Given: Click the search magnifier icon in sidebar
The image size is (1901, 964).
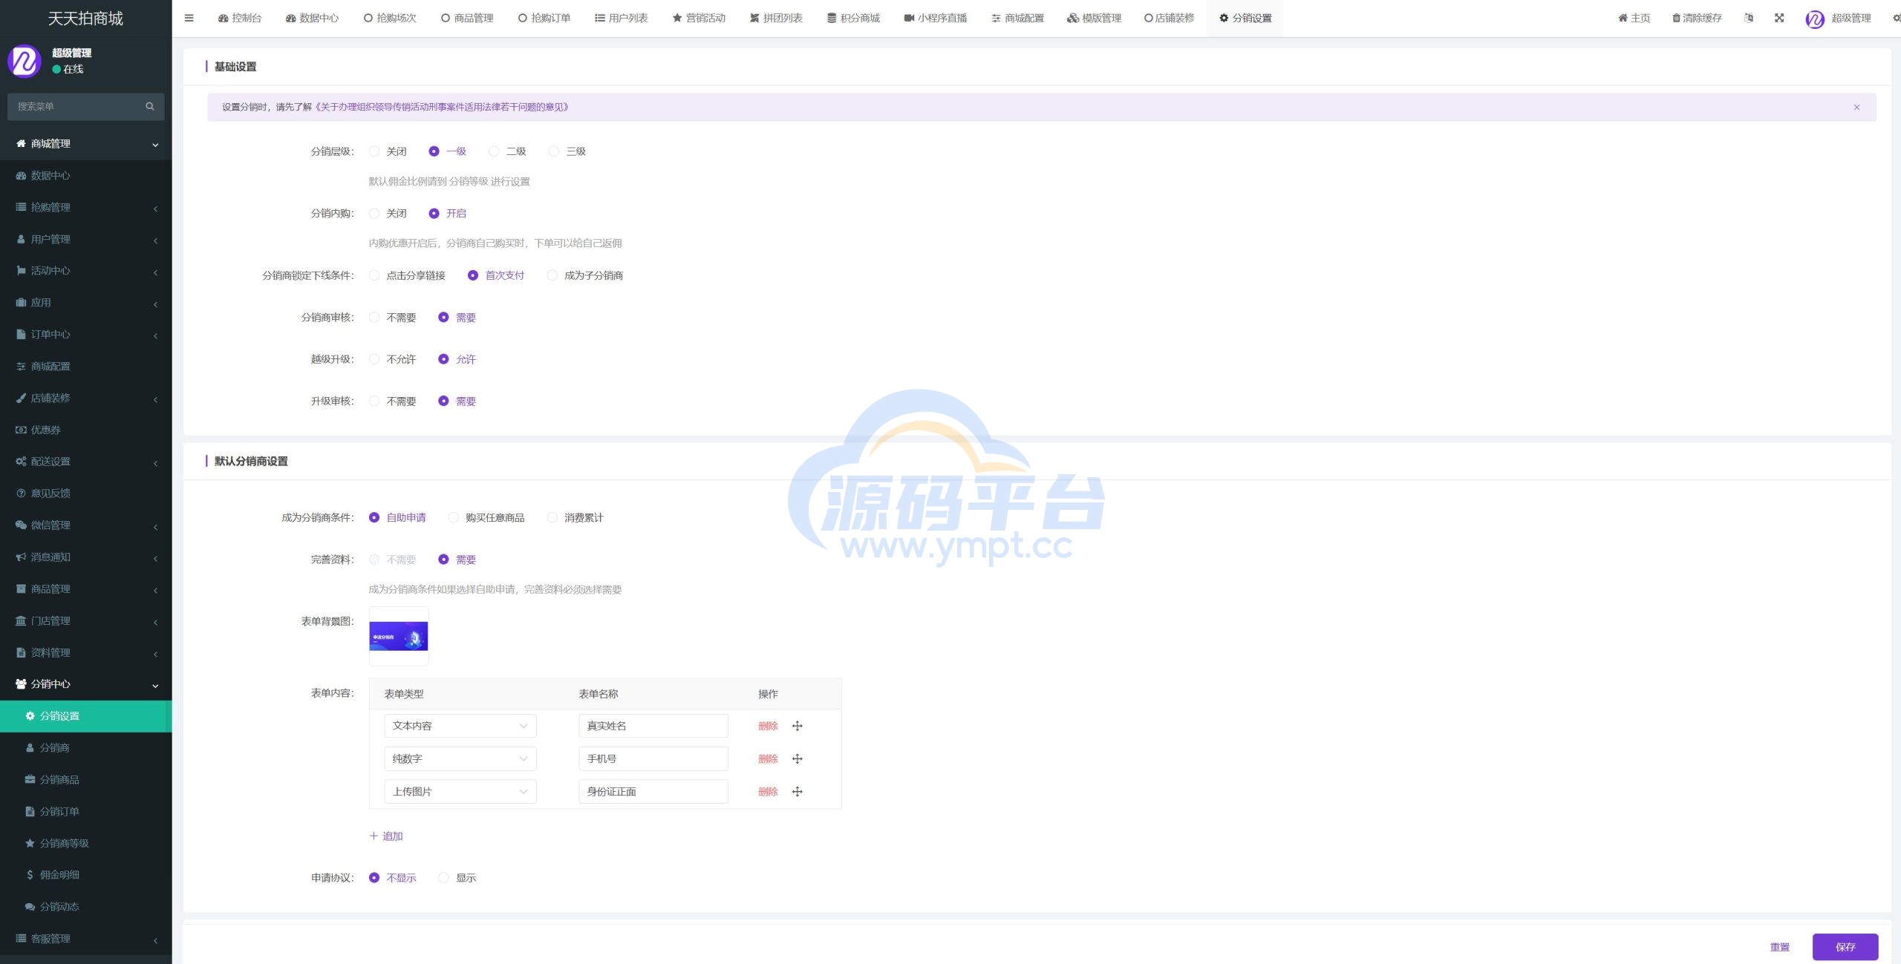Looking at the screenshot, I should (x=150, y=106).
